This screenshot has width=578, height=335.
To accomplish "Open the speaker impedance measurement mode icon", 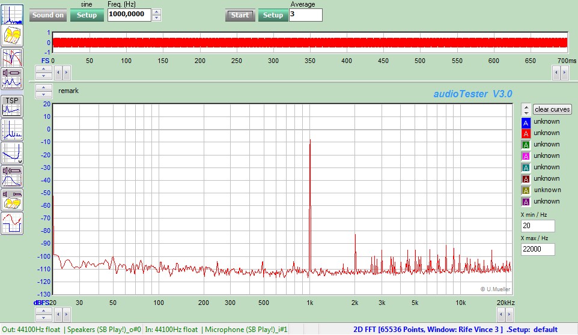I will [x=12, y=79].
